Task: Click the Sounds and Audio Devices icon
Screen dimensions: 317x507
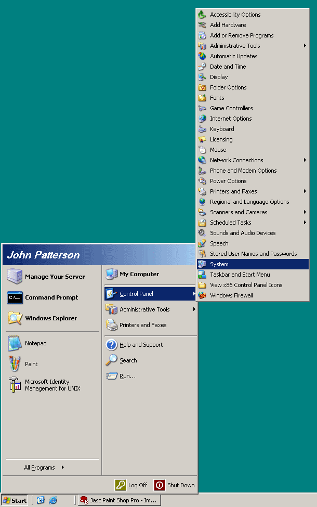Action: (x=202, y=233)
